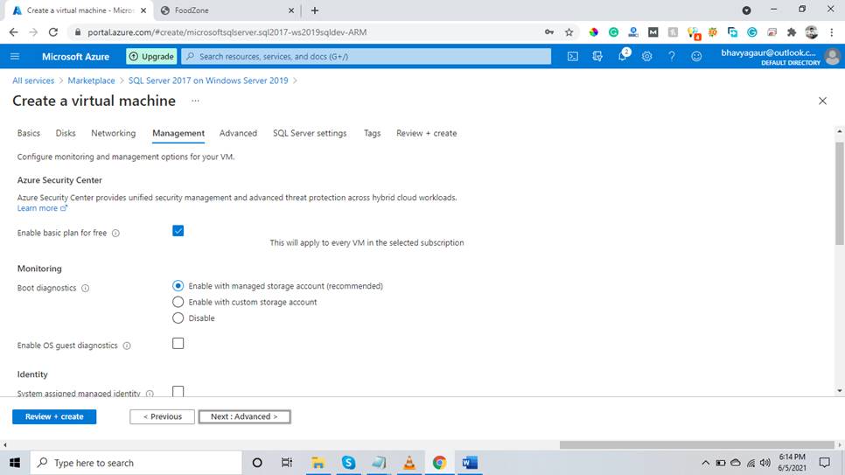Viewport: 845px width, 475px height.
Task: Check Enable OS guest diagnostics
Action: 178,344
